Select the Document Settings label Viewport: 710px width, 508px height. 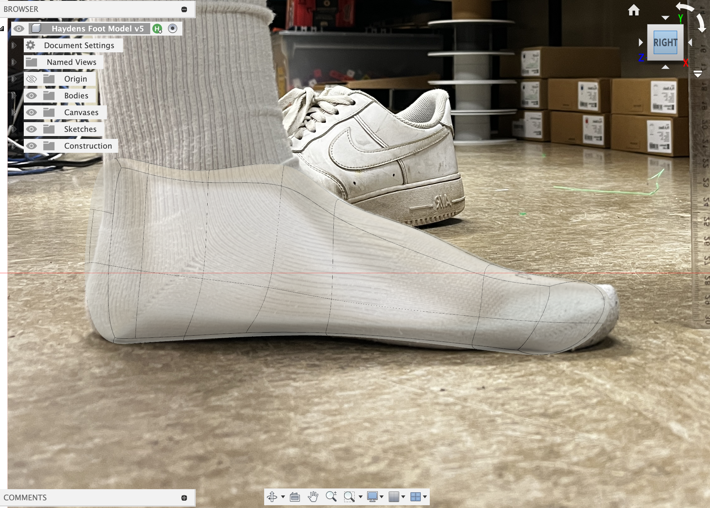click(79, 45)
